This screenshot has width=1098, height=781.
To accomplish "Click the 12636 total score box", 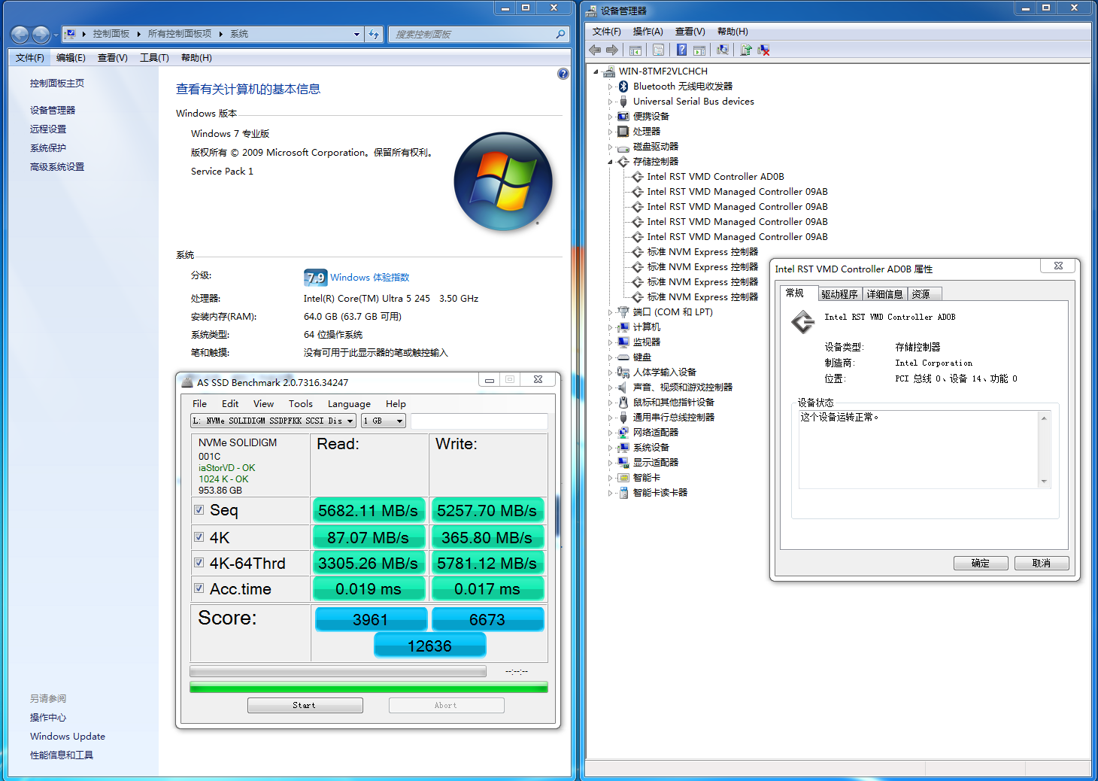I will 430,646.
